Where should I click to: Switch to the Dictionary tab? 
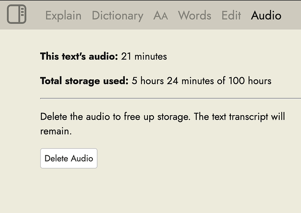click(117, 16)
